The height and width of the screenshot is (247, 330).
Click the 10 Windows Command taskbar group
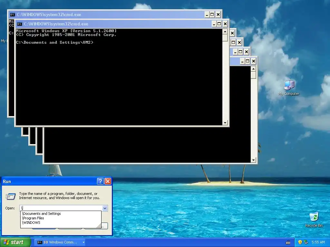click(60, 242)
